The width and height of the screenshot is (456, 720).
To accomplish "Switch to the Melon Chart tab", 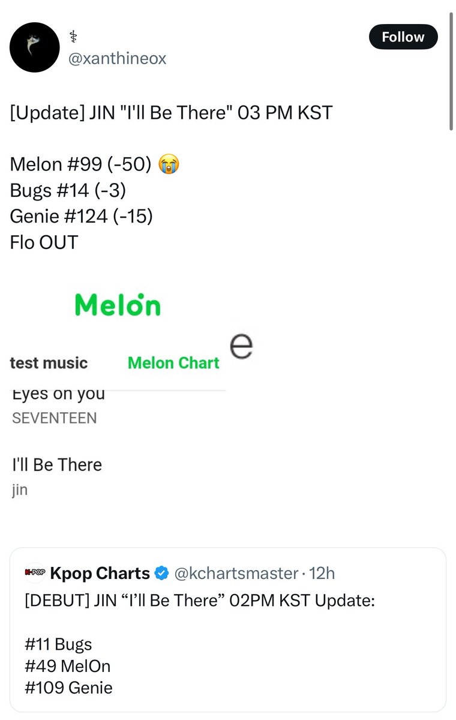I will [x=173, y=363].
